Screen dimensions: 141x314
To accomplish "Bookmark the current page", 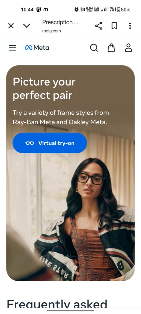I will pos(114,26).
